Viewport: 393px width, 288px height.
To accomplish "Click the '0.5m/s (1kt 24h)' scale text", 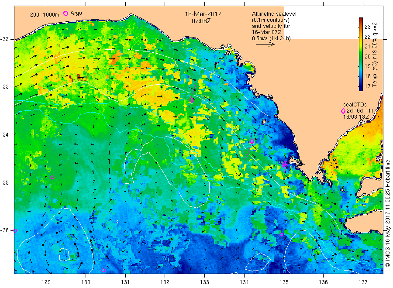I will (272, 38).
